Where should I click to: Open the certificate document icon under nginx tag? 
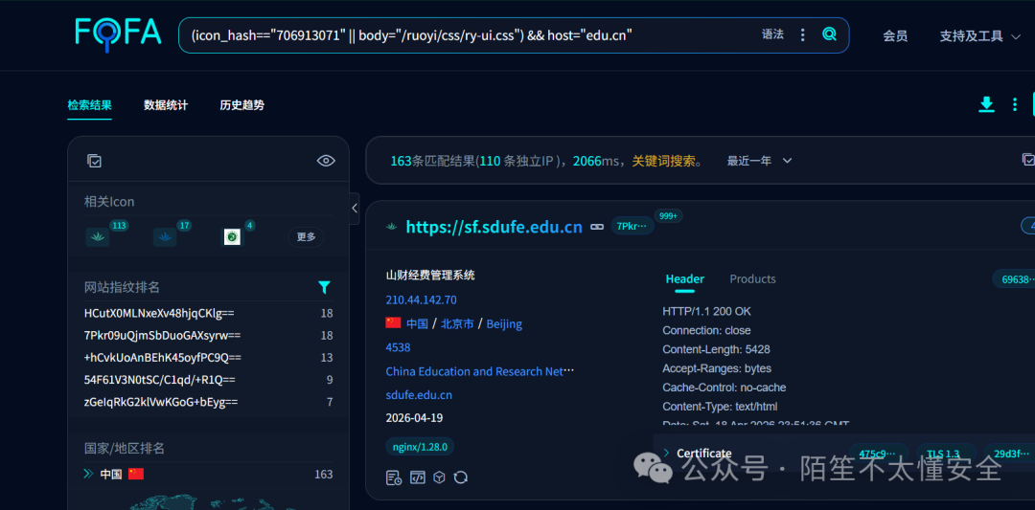(394, 477)
